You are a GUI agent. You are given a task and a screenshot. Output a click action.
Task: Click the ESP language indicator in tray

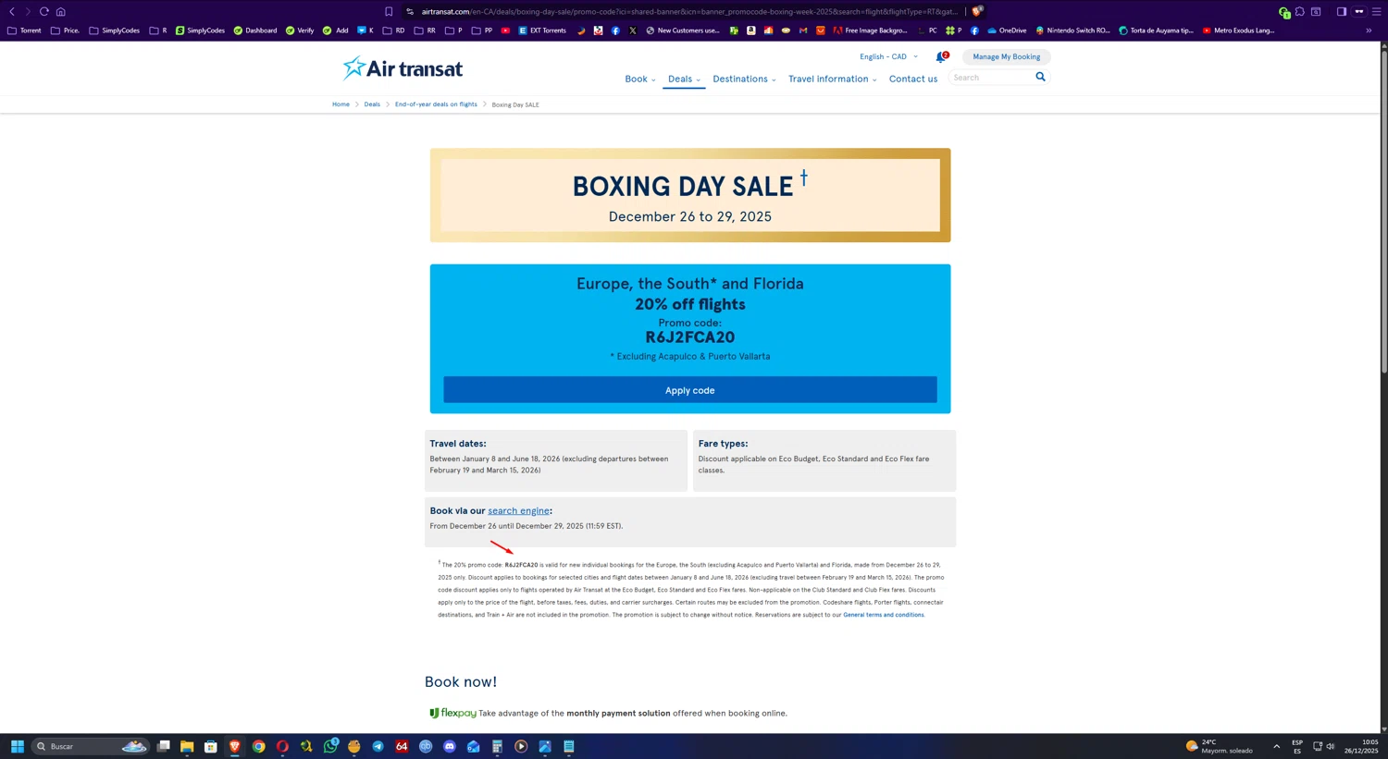(1297, 746)
